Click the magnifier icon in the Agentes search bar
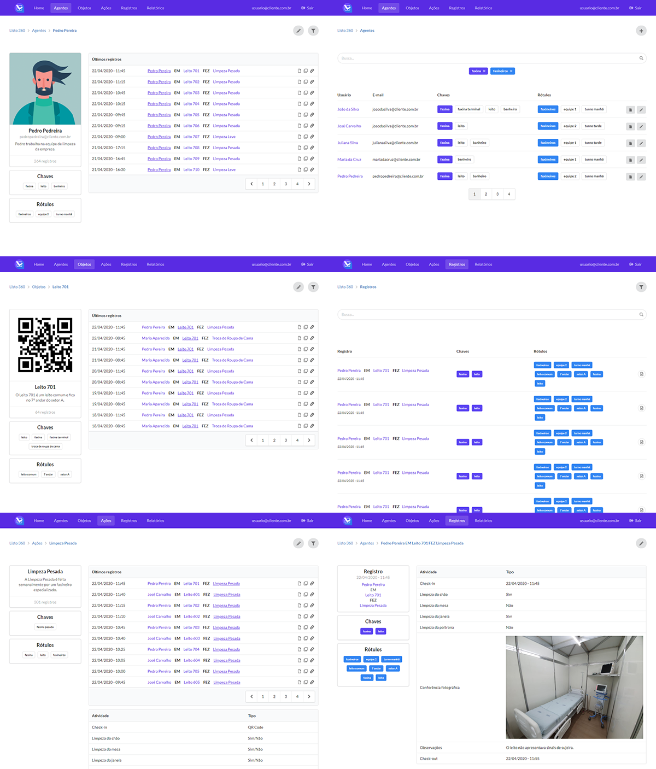 (641, 58)
